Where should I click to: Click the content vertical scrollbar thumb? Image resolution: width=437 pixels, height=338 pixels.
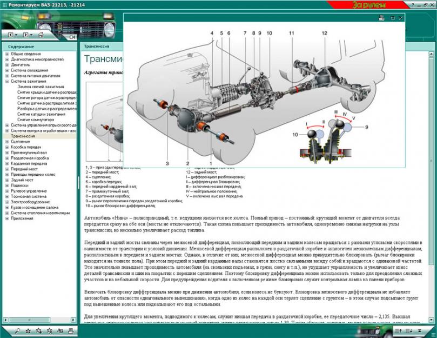point(432,161)
